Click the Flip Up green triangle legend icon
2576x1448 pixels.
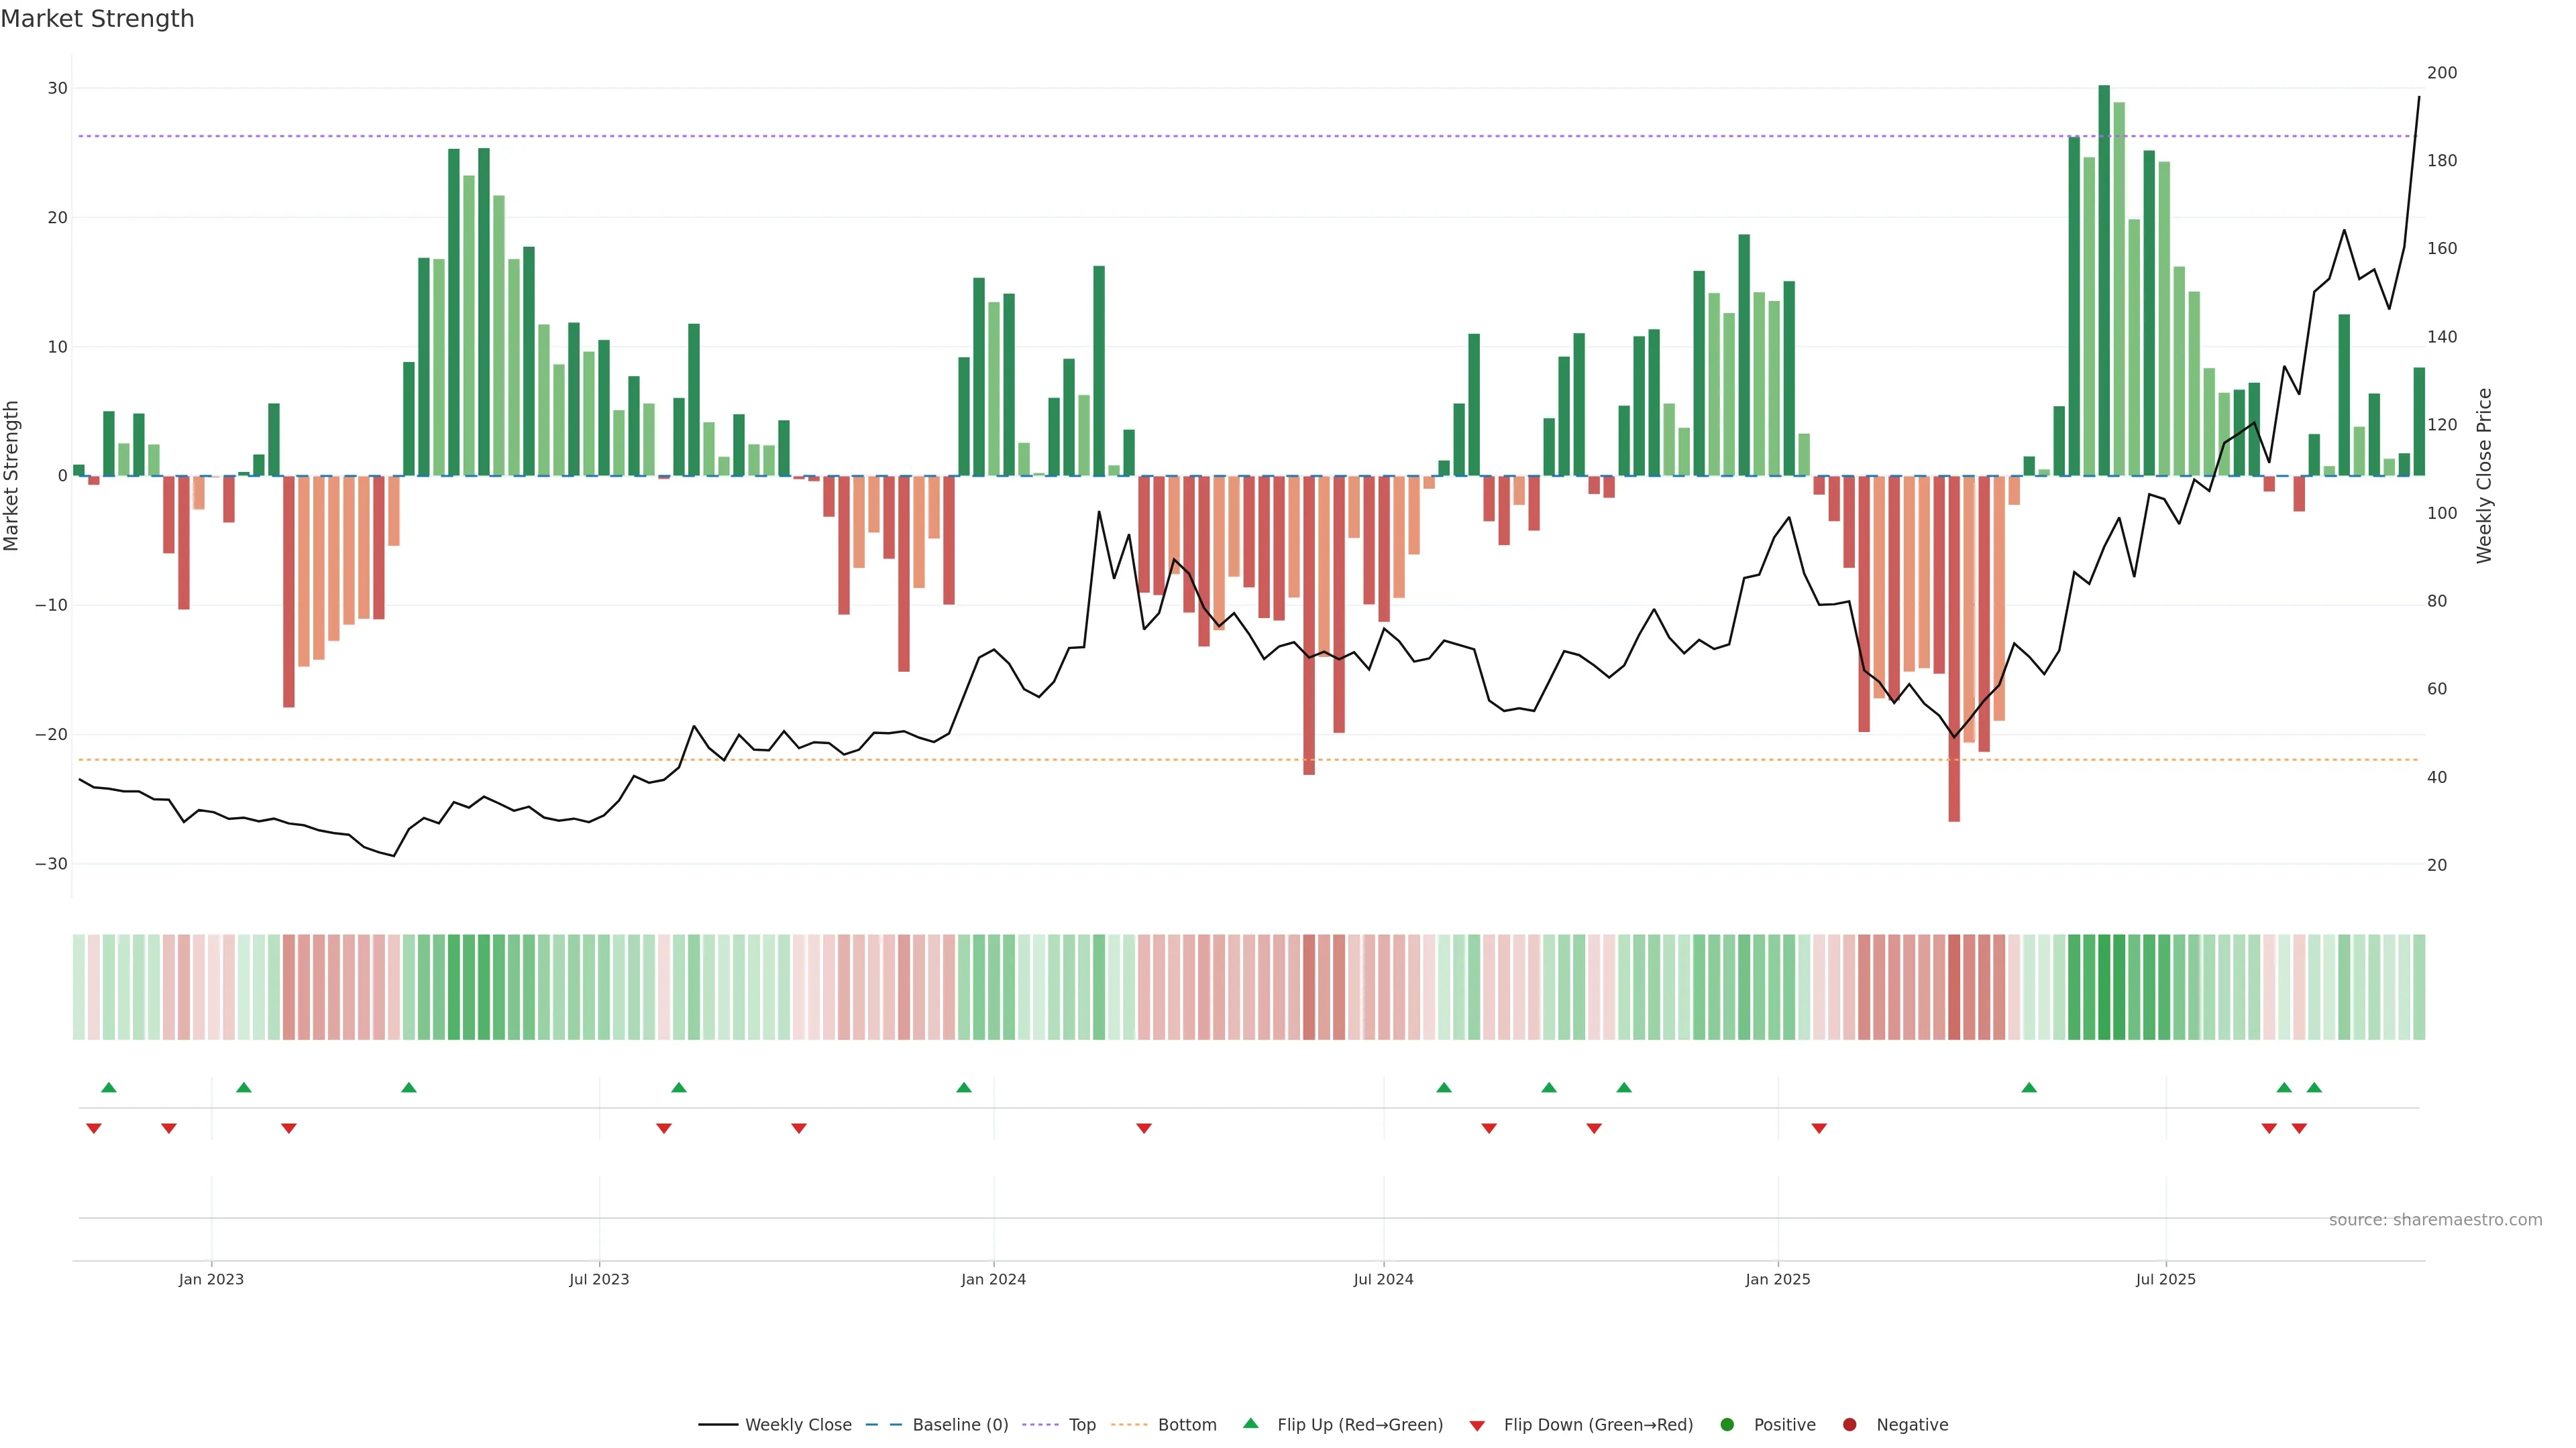coord(1250,1424)
